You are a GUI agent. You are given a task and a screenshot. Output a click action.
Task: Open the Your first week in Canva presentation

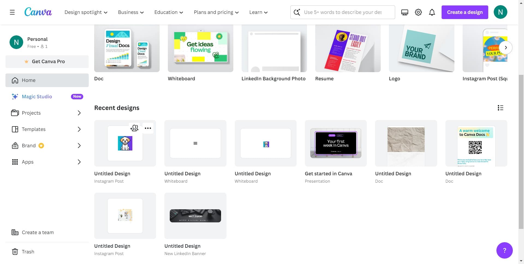tap(336, 143)
